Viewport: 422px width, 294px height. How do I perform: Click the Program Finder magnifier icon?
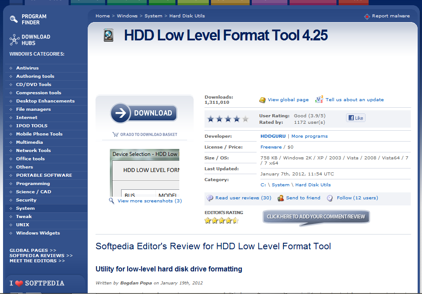pyautogui.click(x=13, y=19)
